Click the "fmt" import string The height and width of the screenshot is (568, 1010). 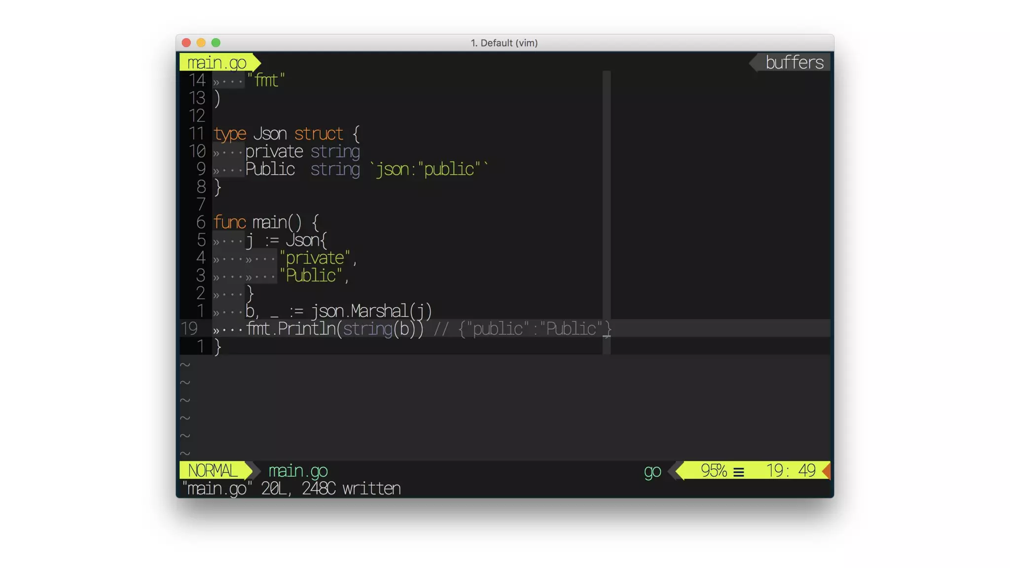click(266, 80)
